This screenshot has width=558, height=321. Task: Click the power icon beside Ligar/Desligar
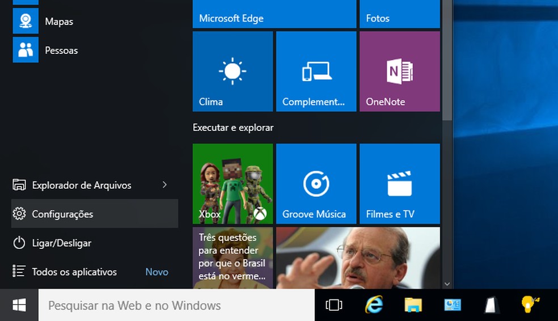tap(19, 243)
